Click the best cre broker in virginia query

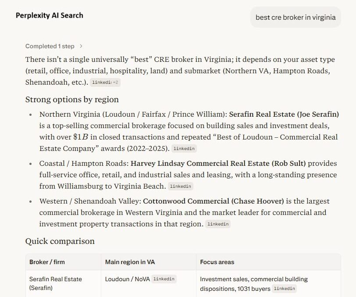(296, 17)
